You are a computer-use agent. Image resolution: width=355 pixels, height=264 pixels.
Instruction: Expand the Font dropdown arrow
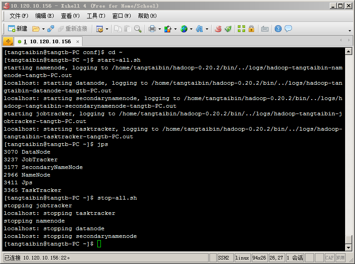207,29
